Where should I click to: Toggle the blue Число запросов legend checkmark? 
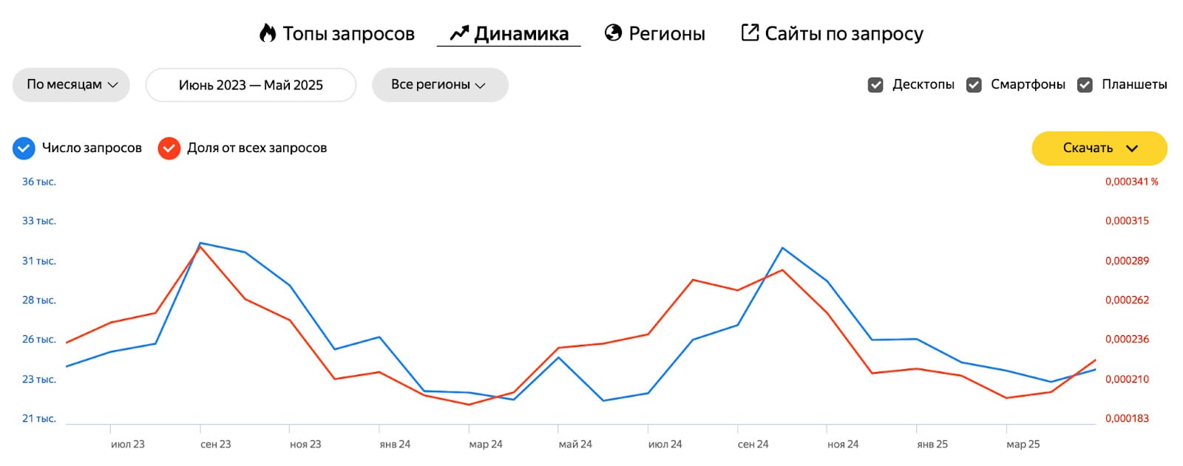click(x=24, y=148)
